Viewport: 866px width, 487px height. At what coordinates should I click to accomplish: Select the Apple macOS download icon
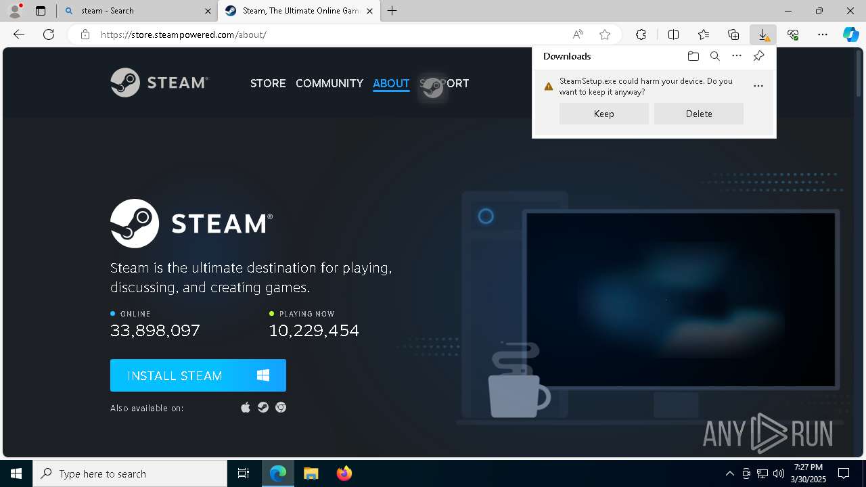tap(246, 407)
